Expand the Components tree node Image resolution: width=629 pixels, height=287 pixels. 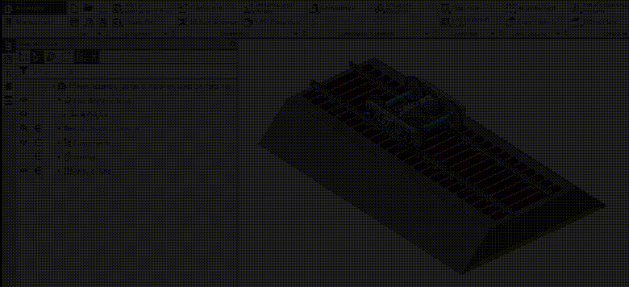tap(59, 143)
